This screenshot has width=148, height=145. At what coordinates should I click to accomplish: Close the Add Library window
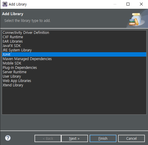(141, 4)
